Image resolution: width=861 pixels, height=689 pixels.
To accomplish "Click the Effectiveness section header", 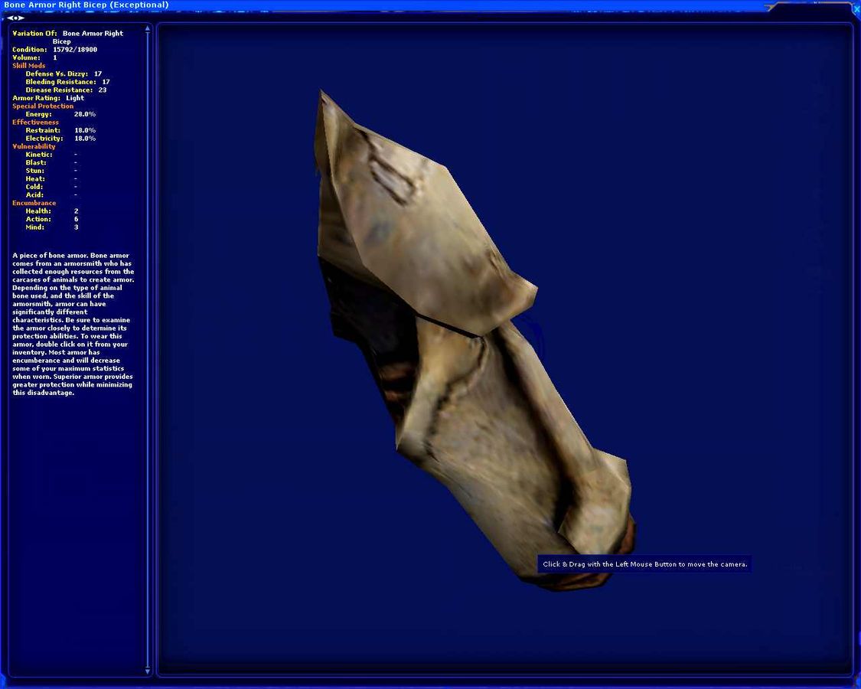I will 35,122.
